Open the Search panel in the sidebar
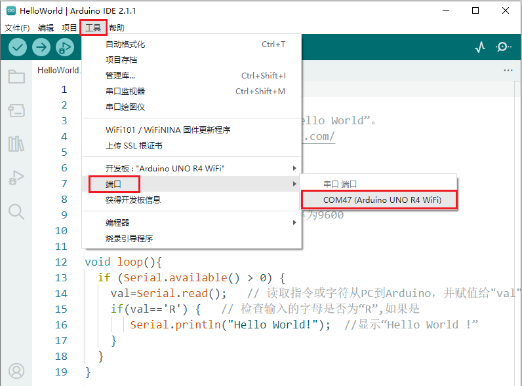The image size is (522, 386). [16, 211]
